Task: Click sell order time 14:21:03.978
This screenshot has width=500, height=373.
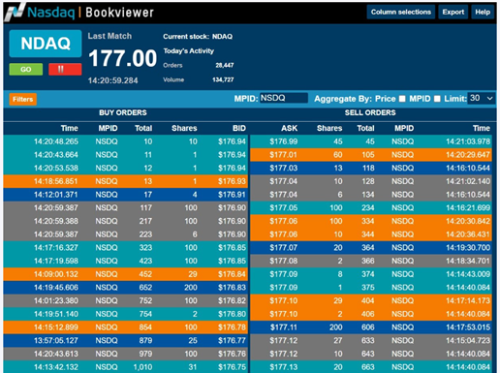Action: [468, 141]
